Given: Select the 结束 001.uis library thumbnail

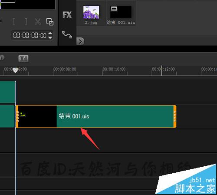Looking at the screenshot, I should coord(121,12).
